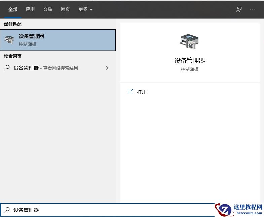Switch to the 全部 tab
The width and height of the screenshot is (264, 217).
(x=13, y=9)
